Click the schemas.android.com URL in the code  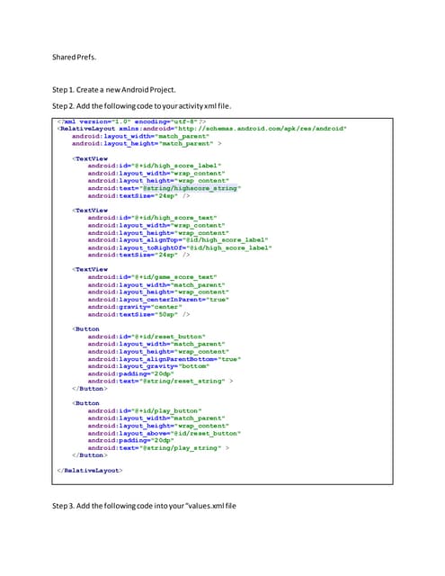[261, 129]
